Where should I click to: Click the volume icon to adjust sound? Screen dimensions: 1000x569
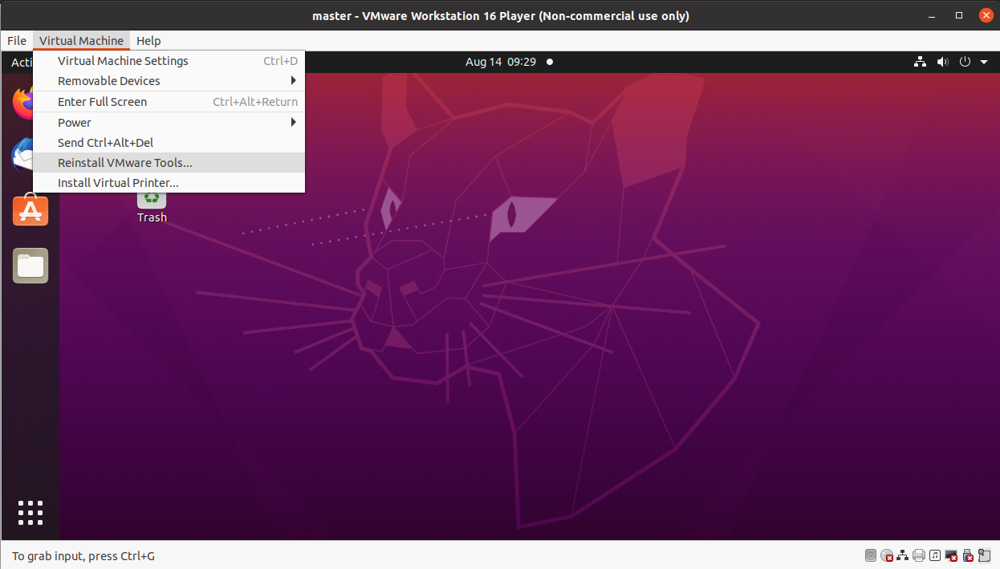click(x=942, y=62)
